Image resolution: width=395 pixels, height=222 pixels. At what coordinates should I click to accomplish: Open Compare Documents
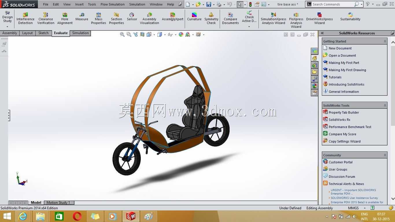pyautogui.click(x=230, y=18)
